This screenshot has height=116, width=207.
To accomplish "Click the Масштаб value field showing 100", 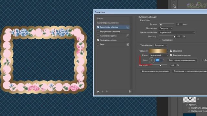I will pyautogui.click(x=173, y=65).
